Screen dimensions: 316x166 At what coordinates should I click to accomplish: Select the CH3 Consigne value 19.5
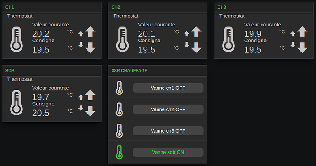(x=252, y=50)
